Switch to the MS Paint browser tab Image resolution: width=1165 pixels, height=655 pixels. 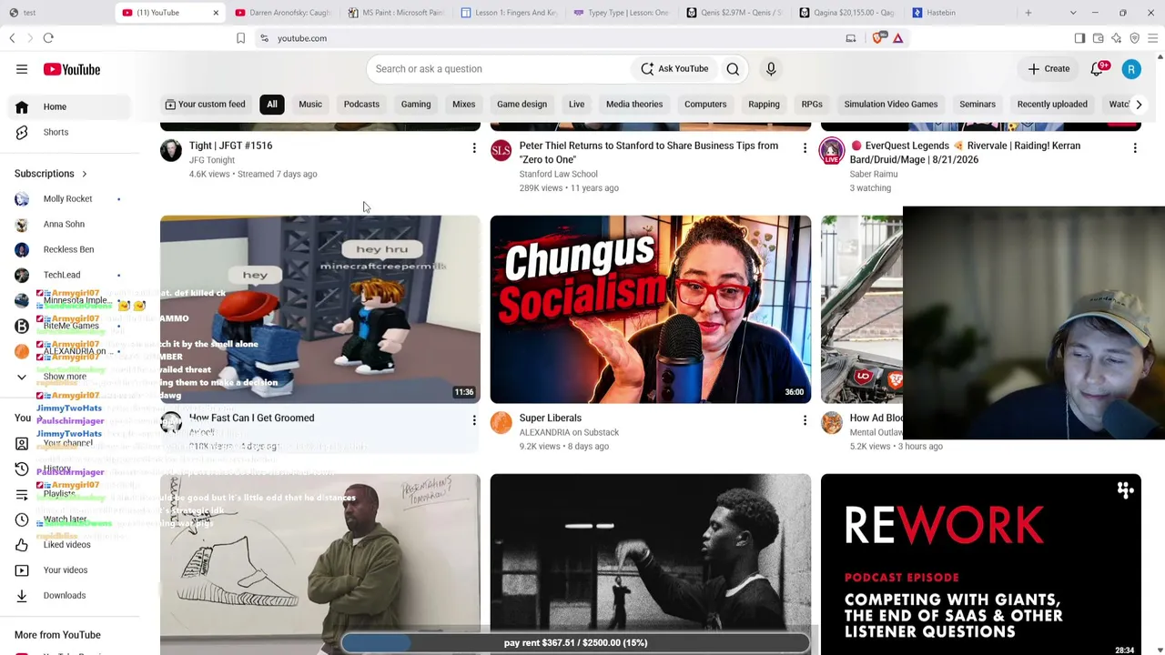397,13
